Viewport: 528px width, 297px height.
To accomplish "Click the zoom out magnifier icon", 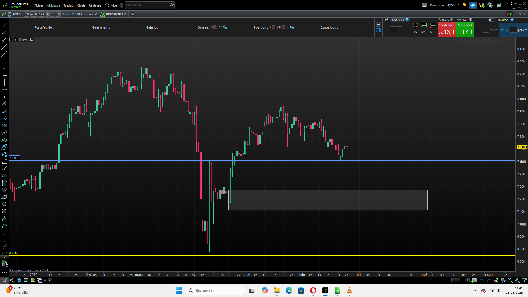I will click(510, 280).
